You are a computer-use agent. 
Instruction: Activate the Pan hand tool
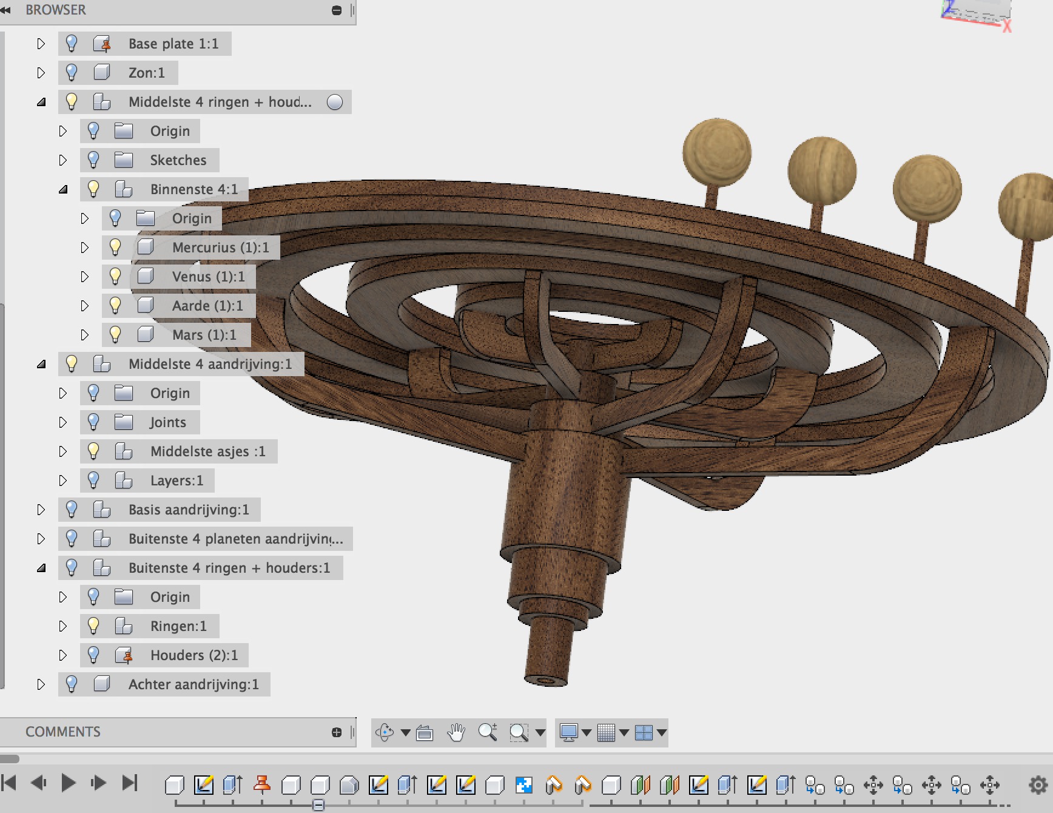point(456,732)
